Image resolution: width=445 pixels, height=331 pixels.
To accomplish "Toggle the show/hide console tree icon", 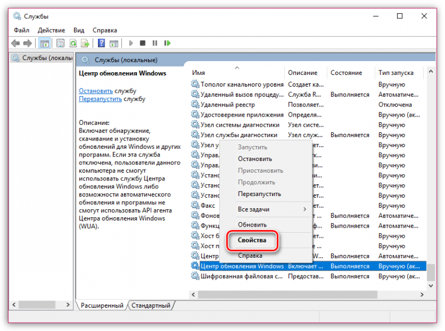I will [x=44, y=43].
